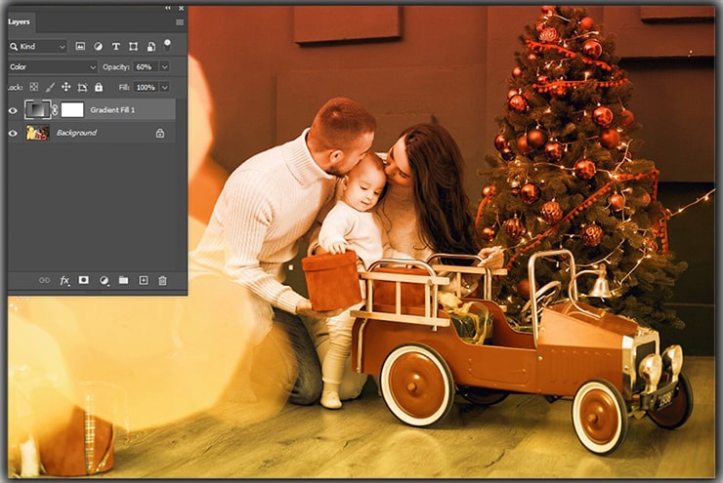The width and height of the screenshot is (723, 483).
Task: Hide the Gradient Fill 1 layer
Action: [x=13, y=110]
